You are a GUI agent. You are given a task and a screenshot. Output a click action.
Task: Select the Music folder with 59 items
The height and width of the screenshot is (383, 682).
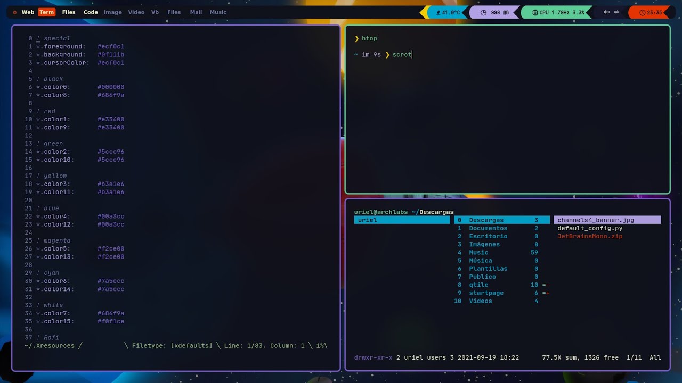(501, 253)
